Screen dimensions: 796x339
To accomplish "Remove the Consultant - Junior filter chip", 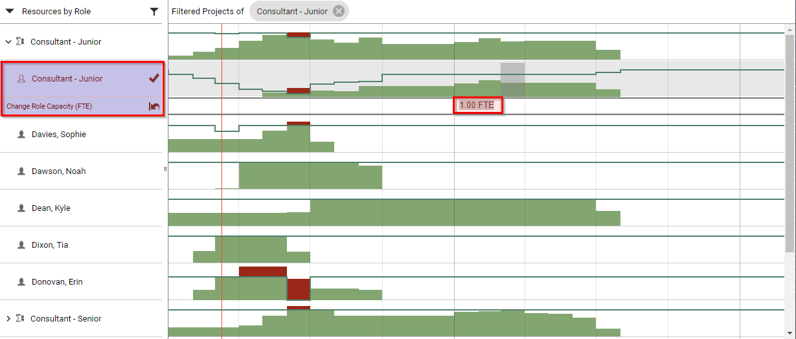I will pyautogui.click(x=338, y=12).
